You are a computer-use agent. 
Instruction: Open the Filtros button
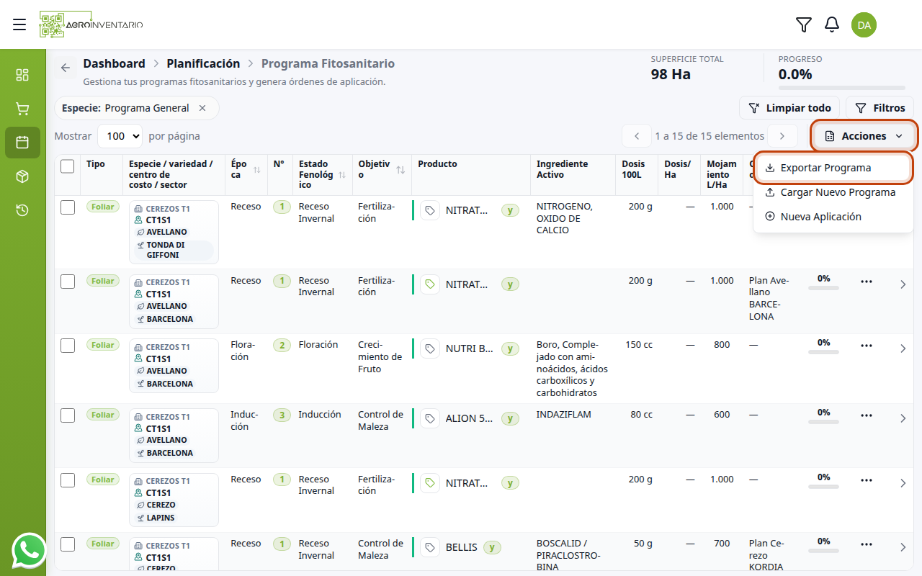(x=880, y=108)
